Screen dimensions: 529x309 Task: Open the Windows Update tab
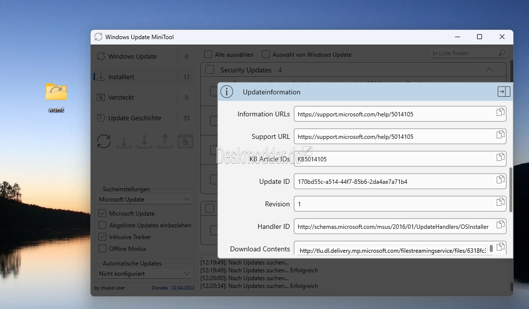tap(144, 56)
